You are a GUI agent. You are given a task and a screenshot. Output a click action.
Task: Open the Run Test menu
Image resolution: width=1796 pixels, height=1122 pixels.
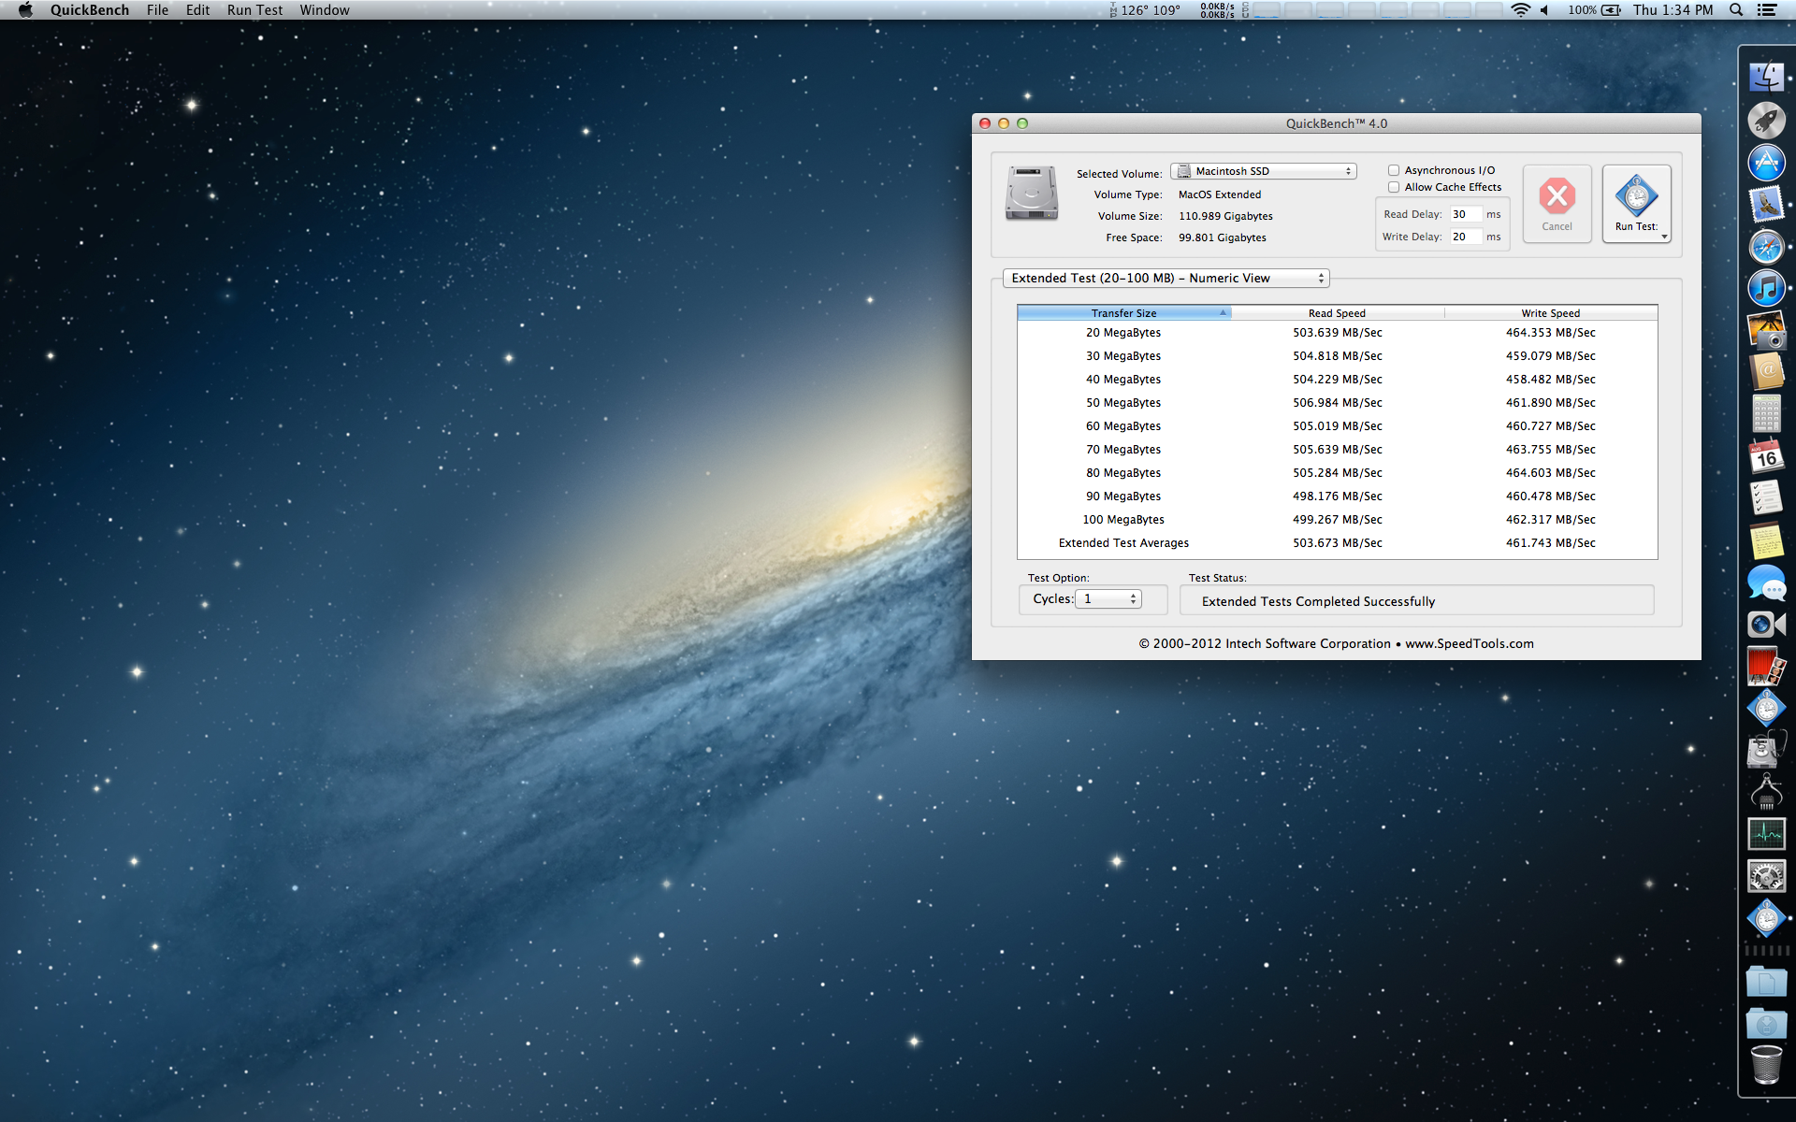(x=254, y=10)
